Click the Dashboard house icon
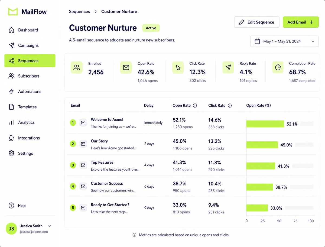325x247 pixels. click(x=11, y=30)
